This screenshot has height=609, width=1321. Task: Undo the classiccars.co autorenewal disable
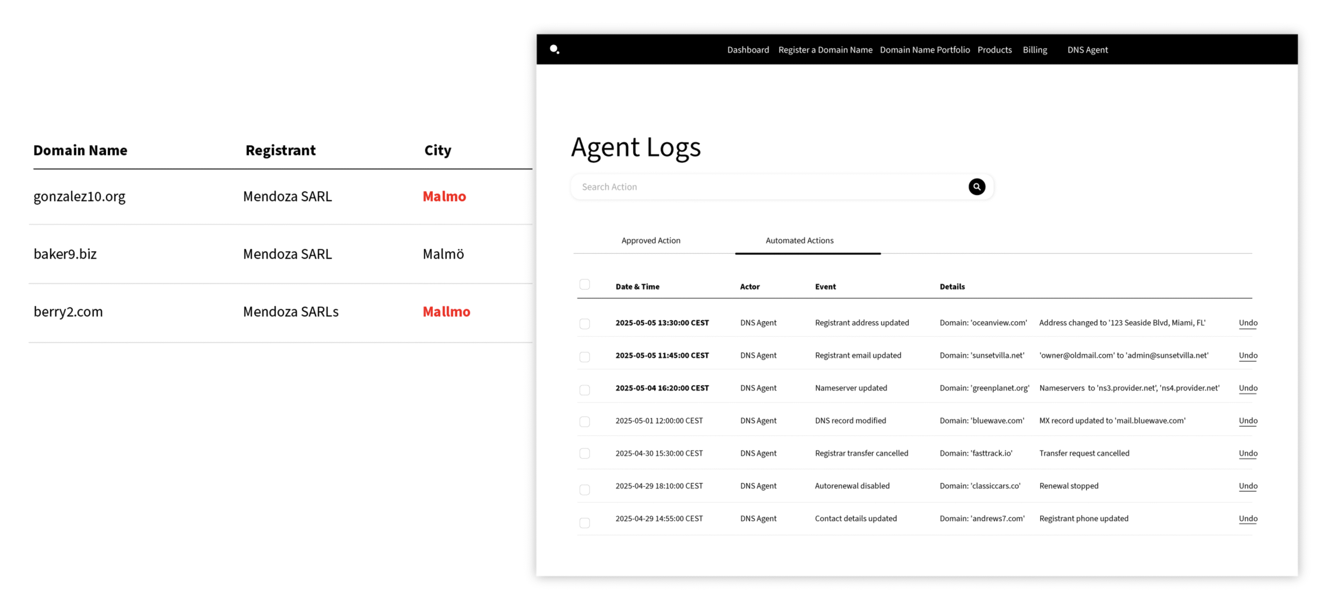pos(1247,486)
